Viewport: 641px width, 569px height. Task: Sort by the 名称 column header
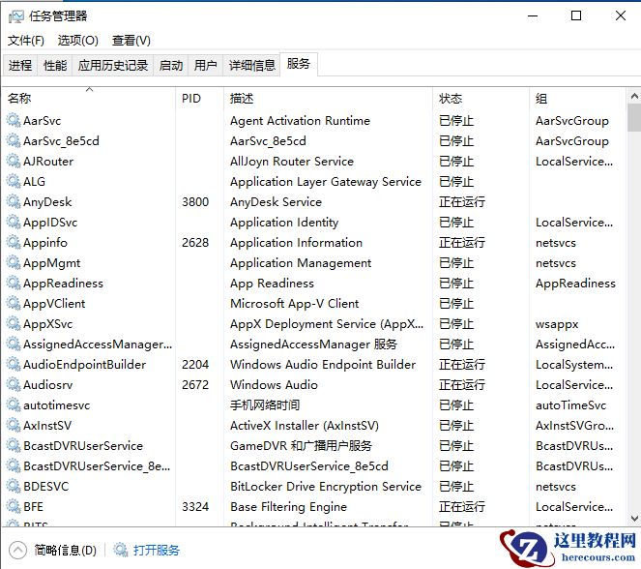point(89,98)
